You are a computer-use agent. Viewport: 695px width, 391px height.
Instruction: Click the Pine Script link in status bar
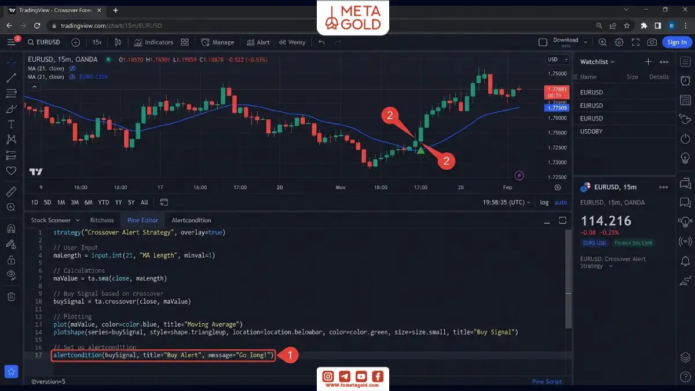tap(547, 382)
